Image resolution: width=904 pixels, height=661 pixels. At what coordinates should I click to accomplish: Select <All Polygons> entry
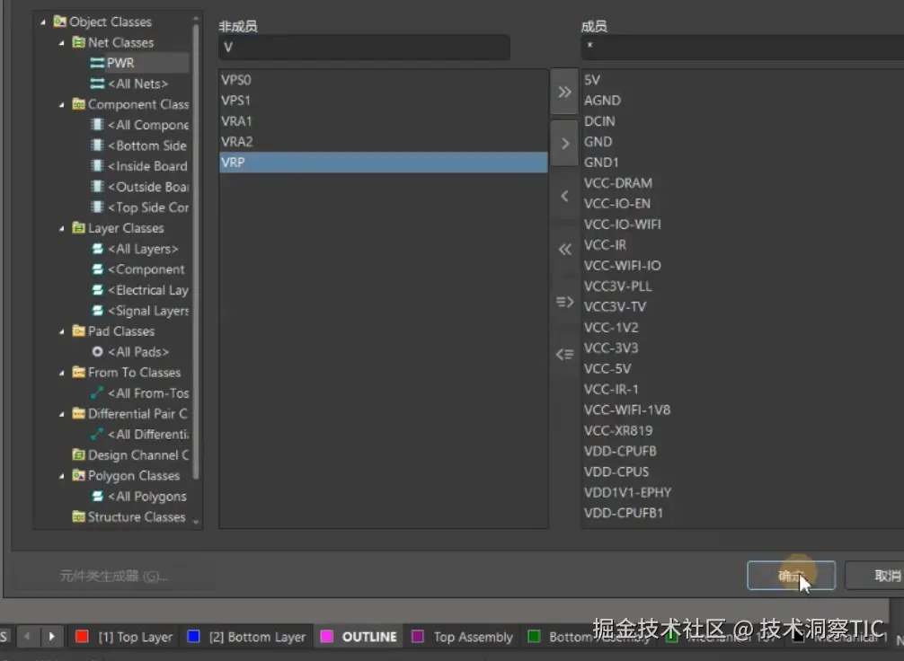[x=147, y=496]
